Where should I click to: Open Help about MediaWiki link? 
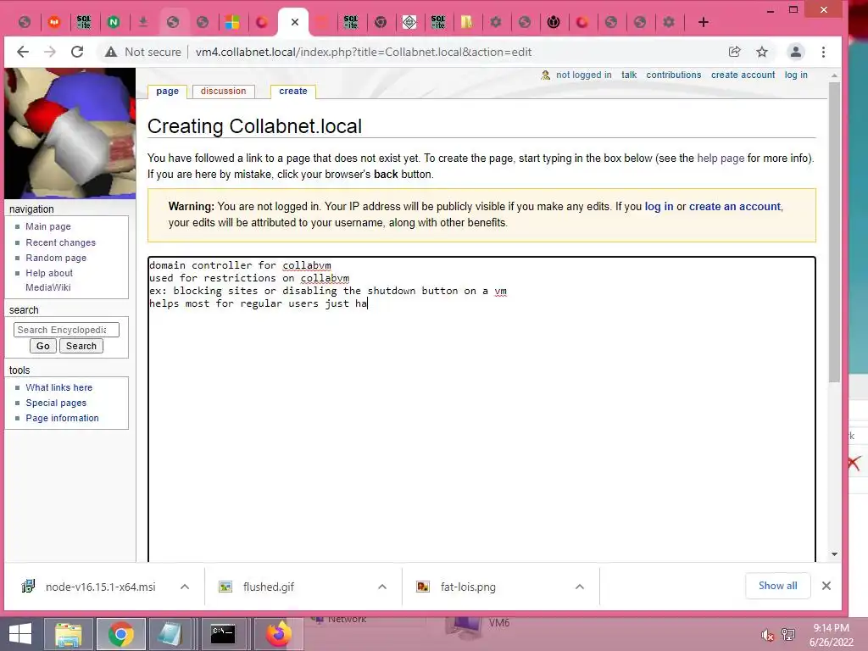(x=48, y=280)
